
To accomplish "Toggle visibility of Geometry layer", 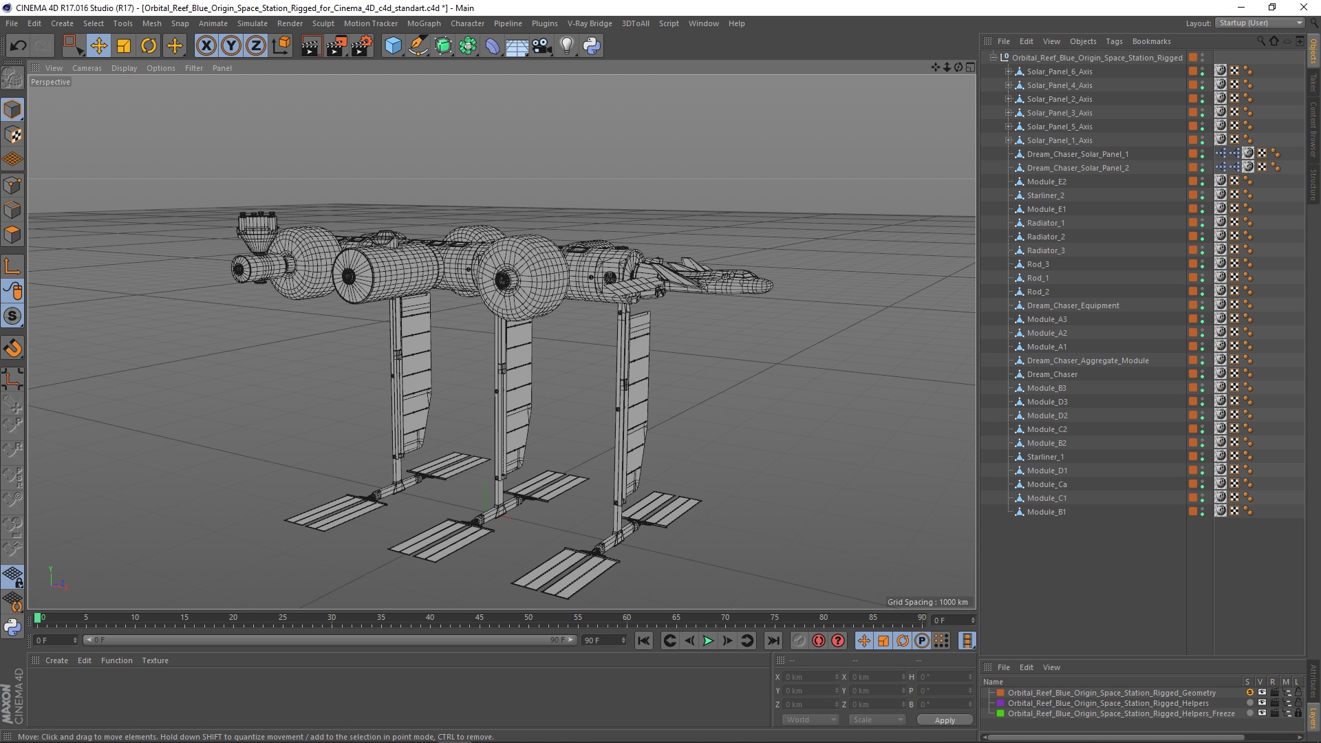I will coord(1262,693).
